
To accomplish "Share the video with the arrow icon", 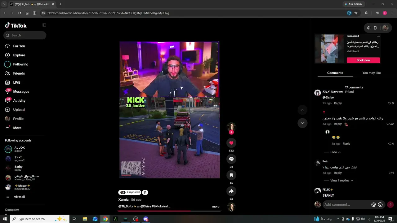I will click(x=231, y=191).
